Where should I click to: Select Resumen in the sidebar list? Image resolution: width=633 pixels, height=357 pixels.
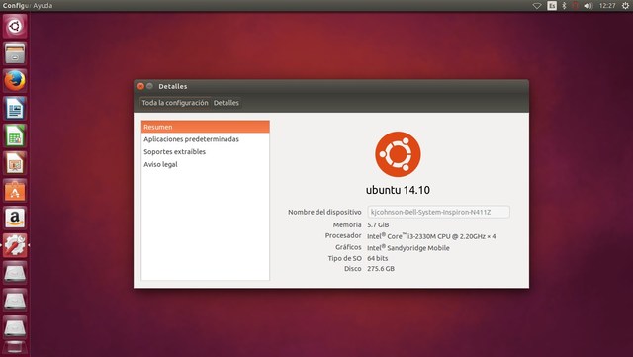coord(205,127)
